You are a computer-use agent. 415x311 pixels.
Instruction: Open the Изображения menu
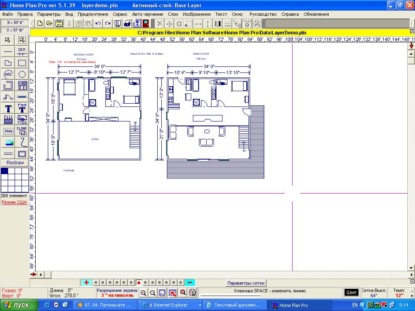(x=197, y=14)
